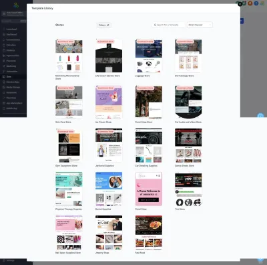Open Sites icon in the sidebar
This screenshot has width=267, height=265.
4,77
